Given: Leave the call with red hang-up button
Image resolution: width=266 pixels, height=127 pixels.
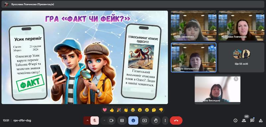Looking at the screenshot, I should [x=176, y=121].
